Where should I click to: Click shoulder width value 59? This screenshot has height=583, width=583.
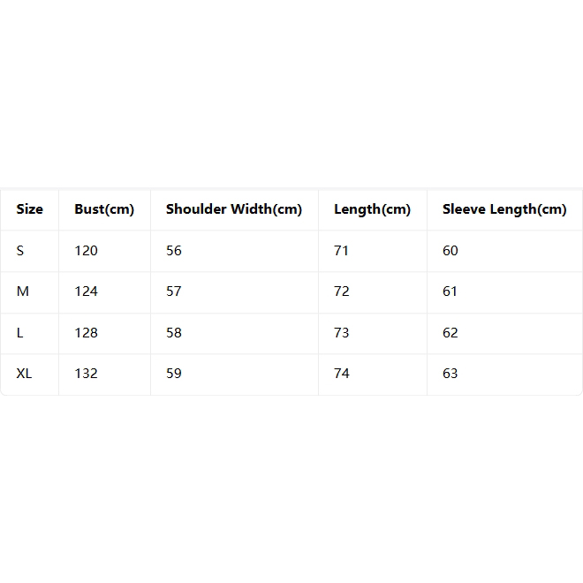174,374
